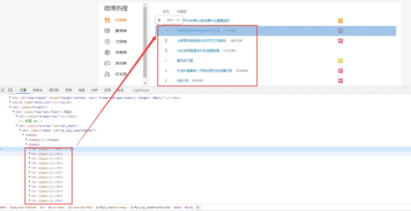
Task: Collapse the table node
Action: [23, 135]
